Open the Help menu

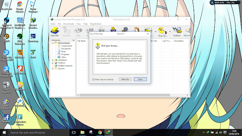(x=85, y=24)
